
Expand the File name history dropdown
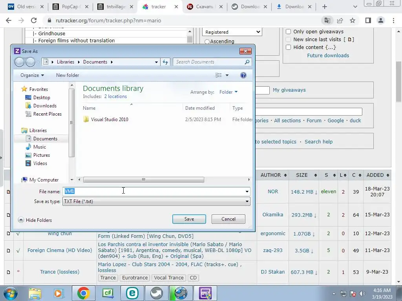tap(247, 191)
